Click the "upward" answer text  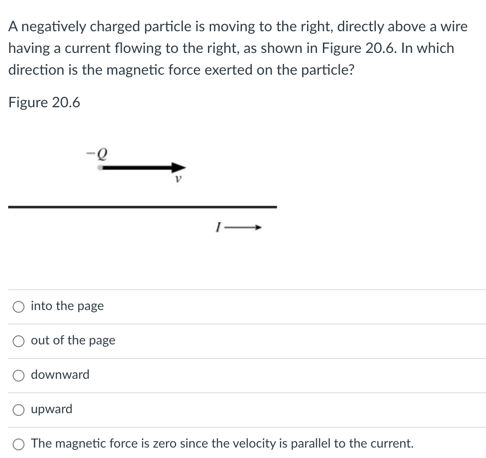51,410
